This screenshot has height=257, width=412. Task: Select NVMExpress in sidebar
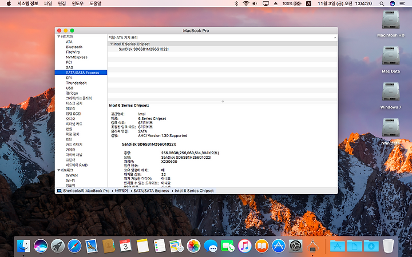[x=77, y=57]
